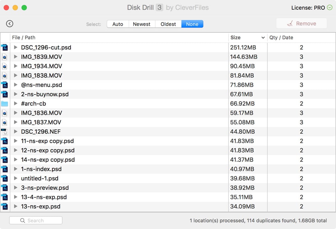Click the Photoshop icon for 13-4-ns-exp.psd
This screenshot has height=229, width=336.
[5, 197]
